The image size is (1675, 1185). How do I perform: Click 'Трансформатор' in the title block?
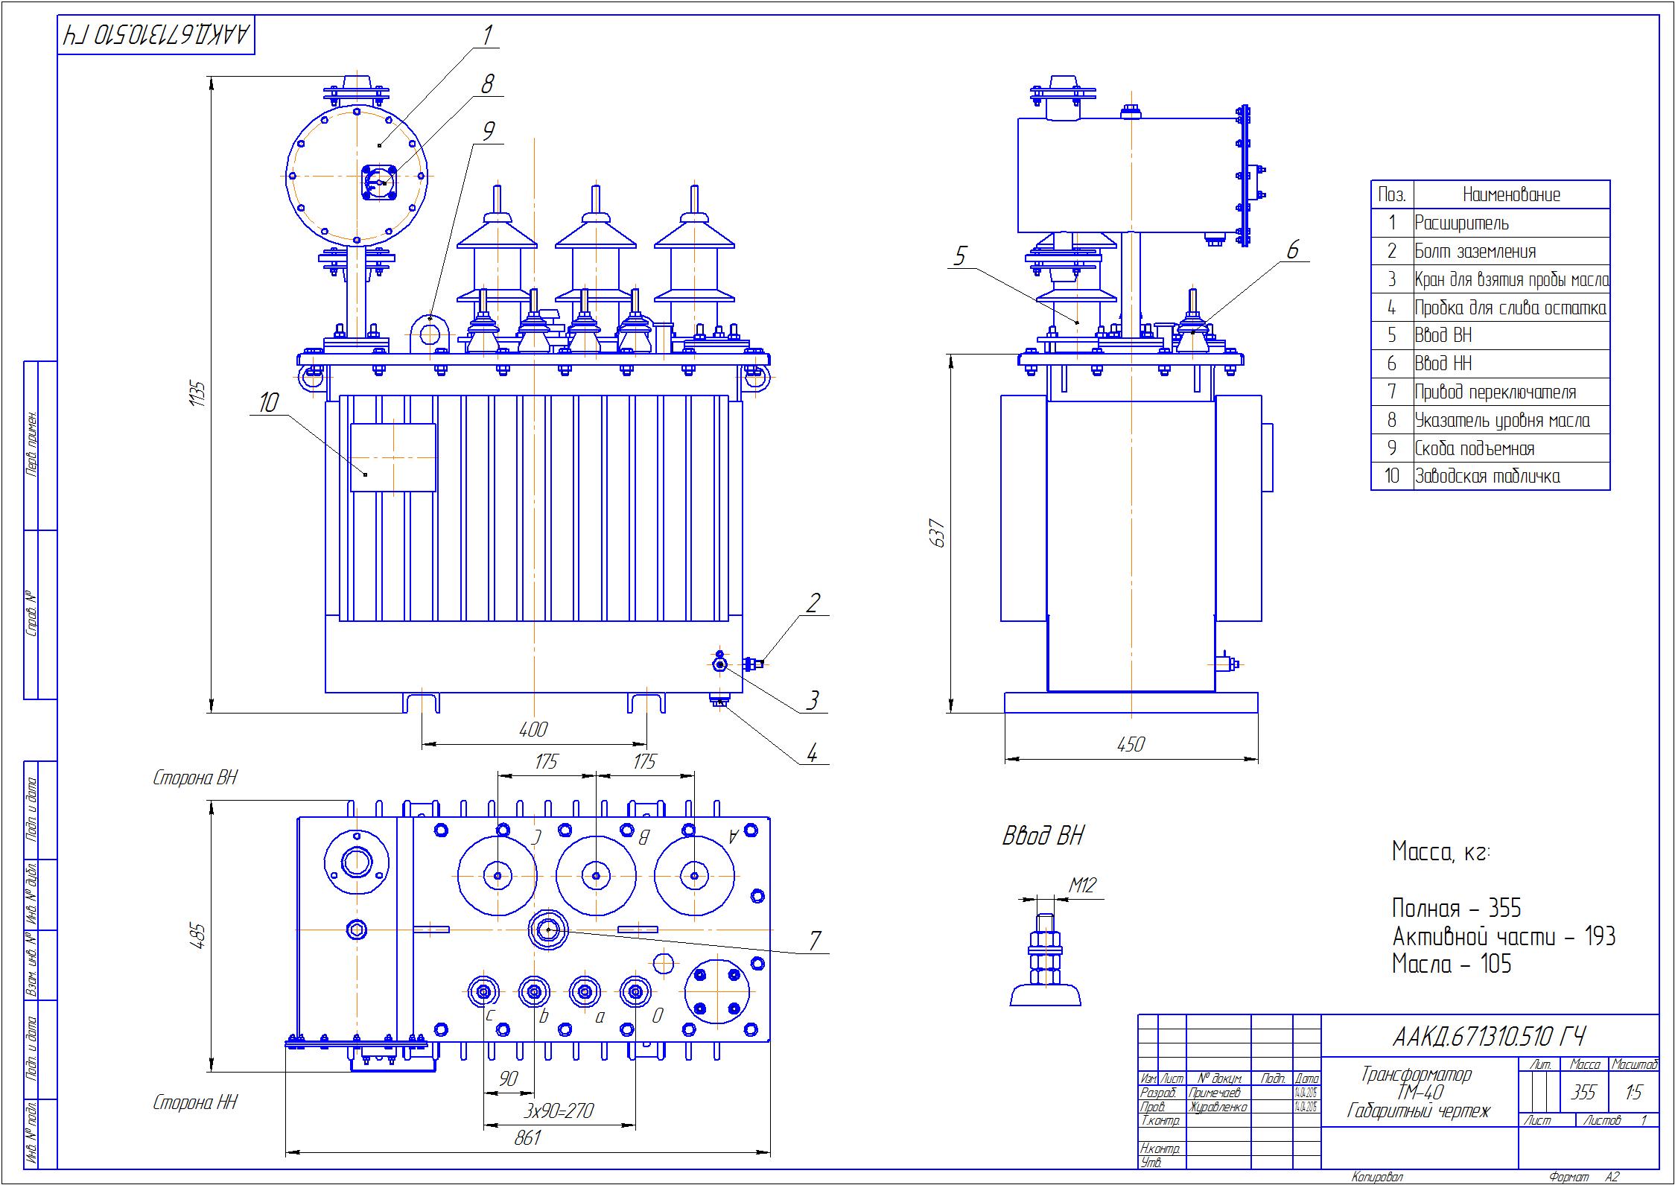[x=1417, y=1075]
